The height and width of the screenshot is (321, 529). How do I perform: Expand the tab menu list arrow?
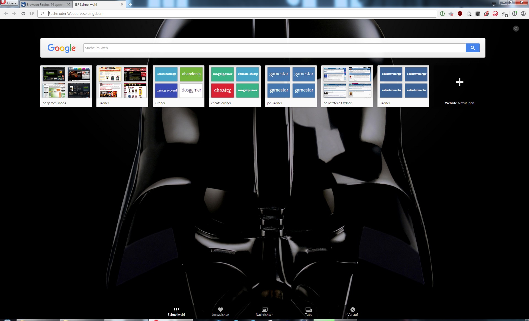click(x=494, y=4)
